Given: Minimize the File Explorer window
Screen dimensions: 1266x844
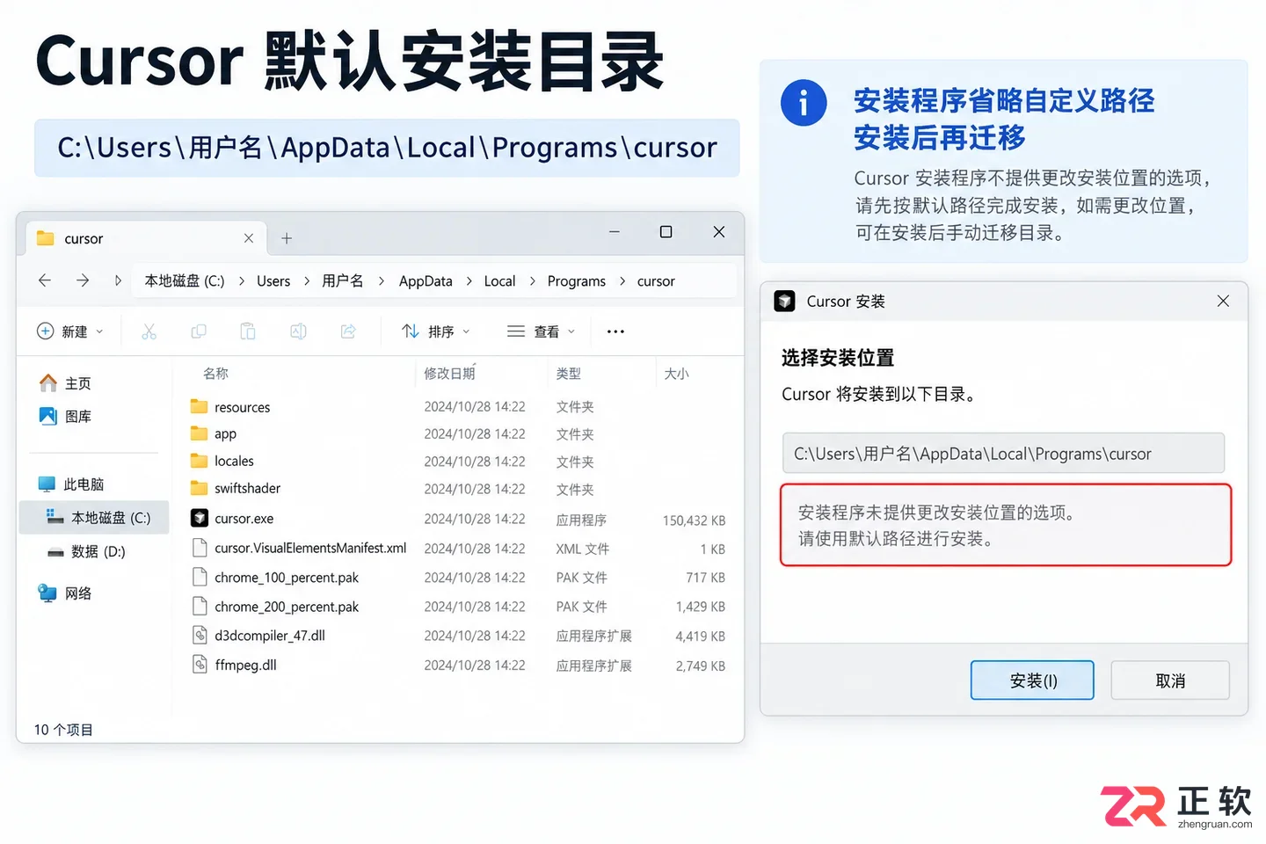Looking at the screenshot, I should point(615,231).
